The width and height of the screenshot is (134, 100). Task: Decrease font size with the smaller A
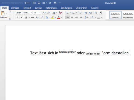pos(49,13)
